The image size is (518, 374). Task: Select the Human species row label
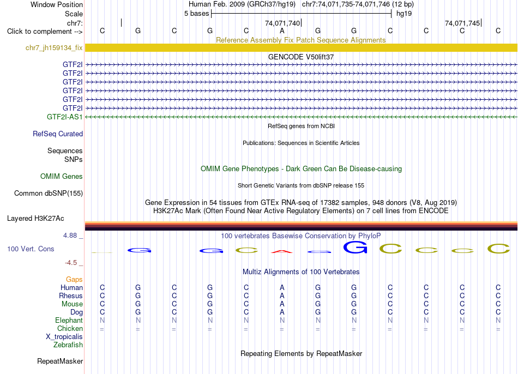(71, 287)
